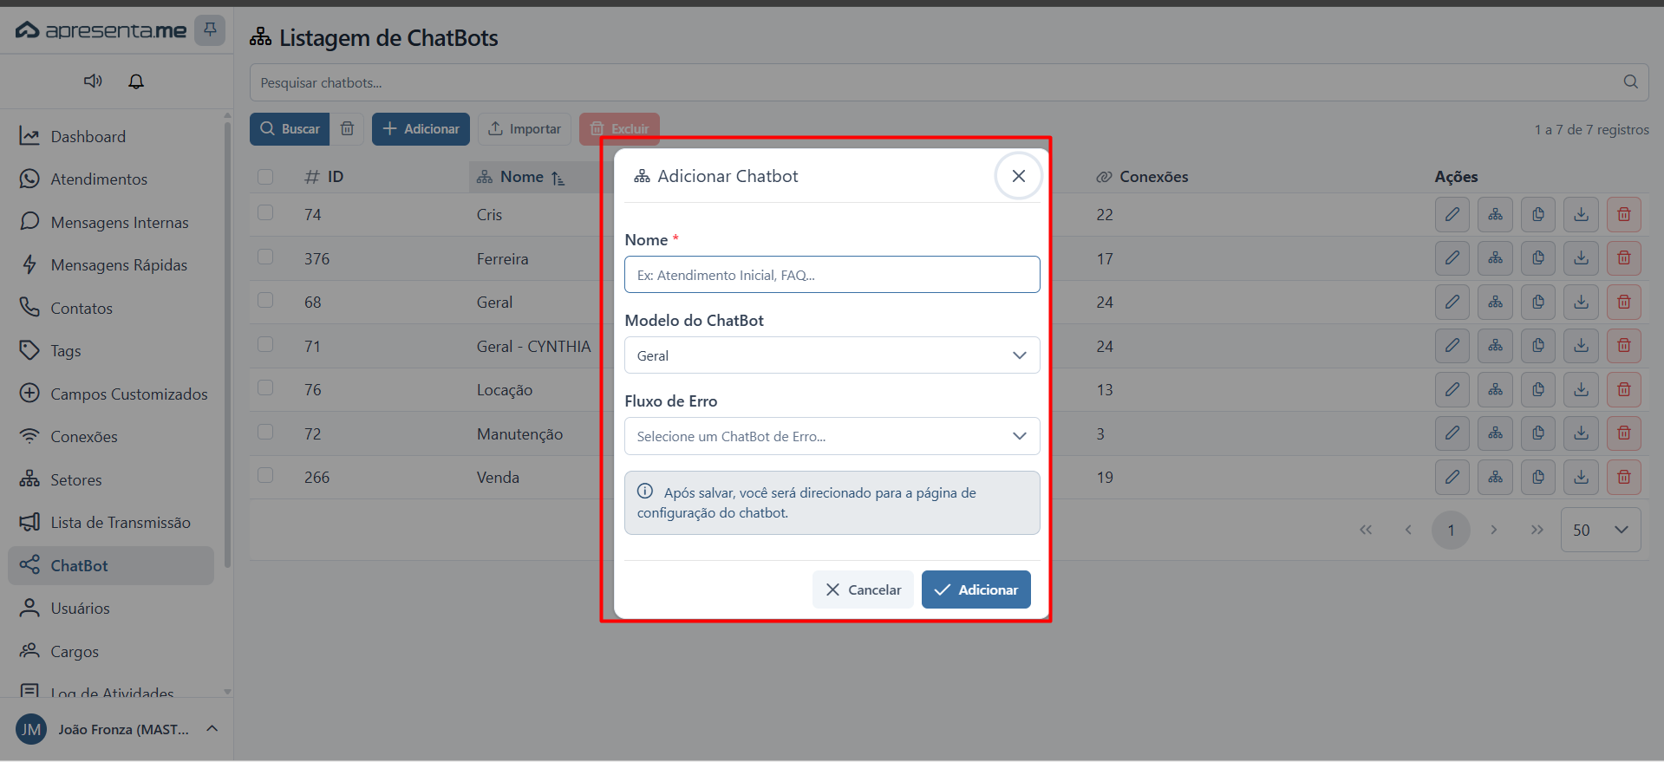Open notifications bell icon
Image resolution: width=1664 pixels, height=762 pixels.
136,81
